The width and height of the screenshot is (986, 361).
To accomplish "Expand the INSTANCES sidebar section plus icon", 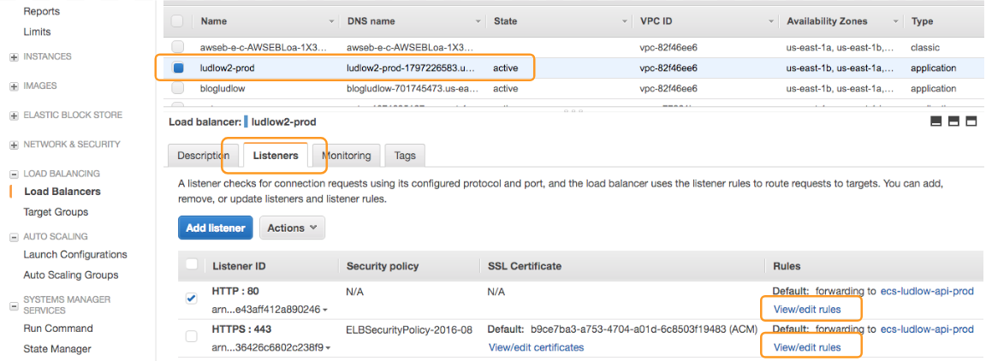I will click(14, 57).
